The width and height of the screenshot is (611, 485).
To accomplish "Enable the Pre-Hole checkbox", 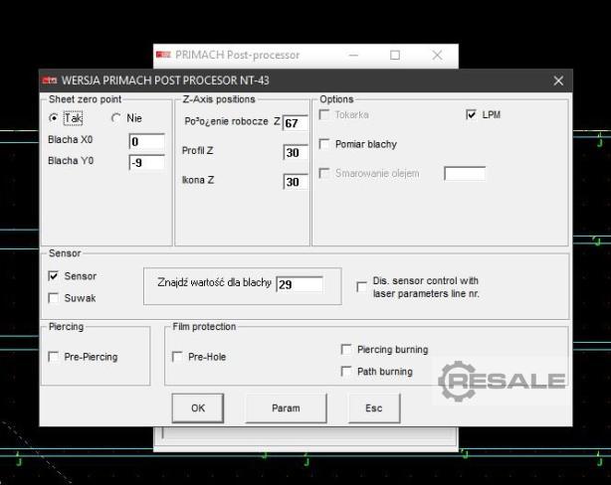I will (177, 357).
